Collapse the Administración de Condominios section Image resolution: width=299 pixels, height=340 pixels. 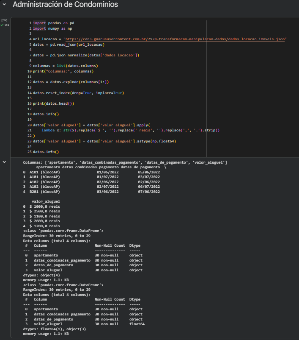tap(5, 5)
